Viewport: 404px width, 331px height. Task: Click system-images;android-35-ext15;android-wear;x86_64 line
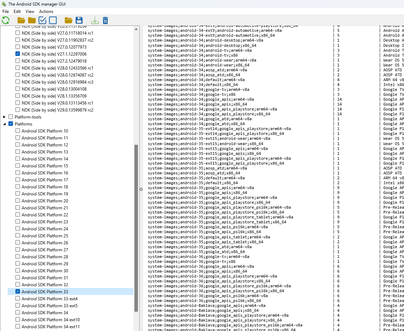pyautogui.click(x=206, y=144)
